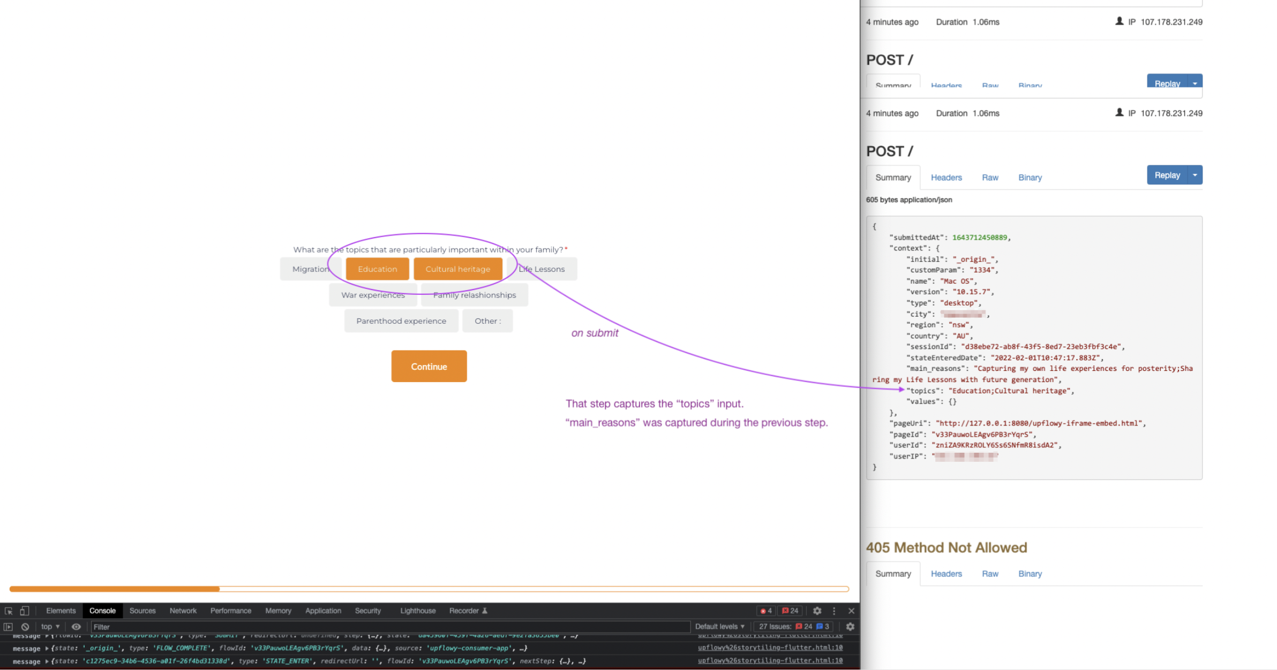
Task: Open Headers tab of 605-byte request
Action: tap(947, 178)
